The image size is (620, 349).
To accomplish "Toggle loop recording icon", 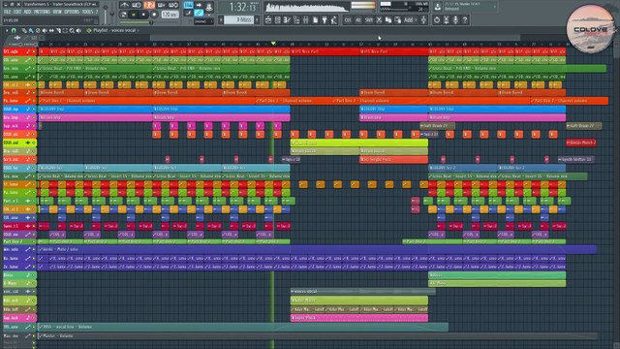I will coord(173,5).
